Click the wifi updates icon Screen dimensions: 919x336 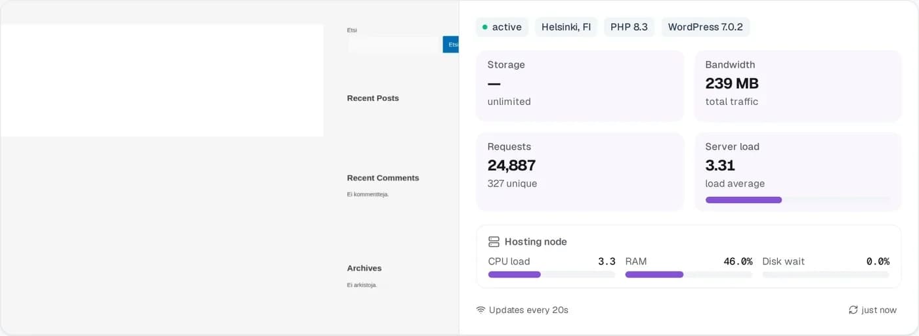click(x=481, y=310)
